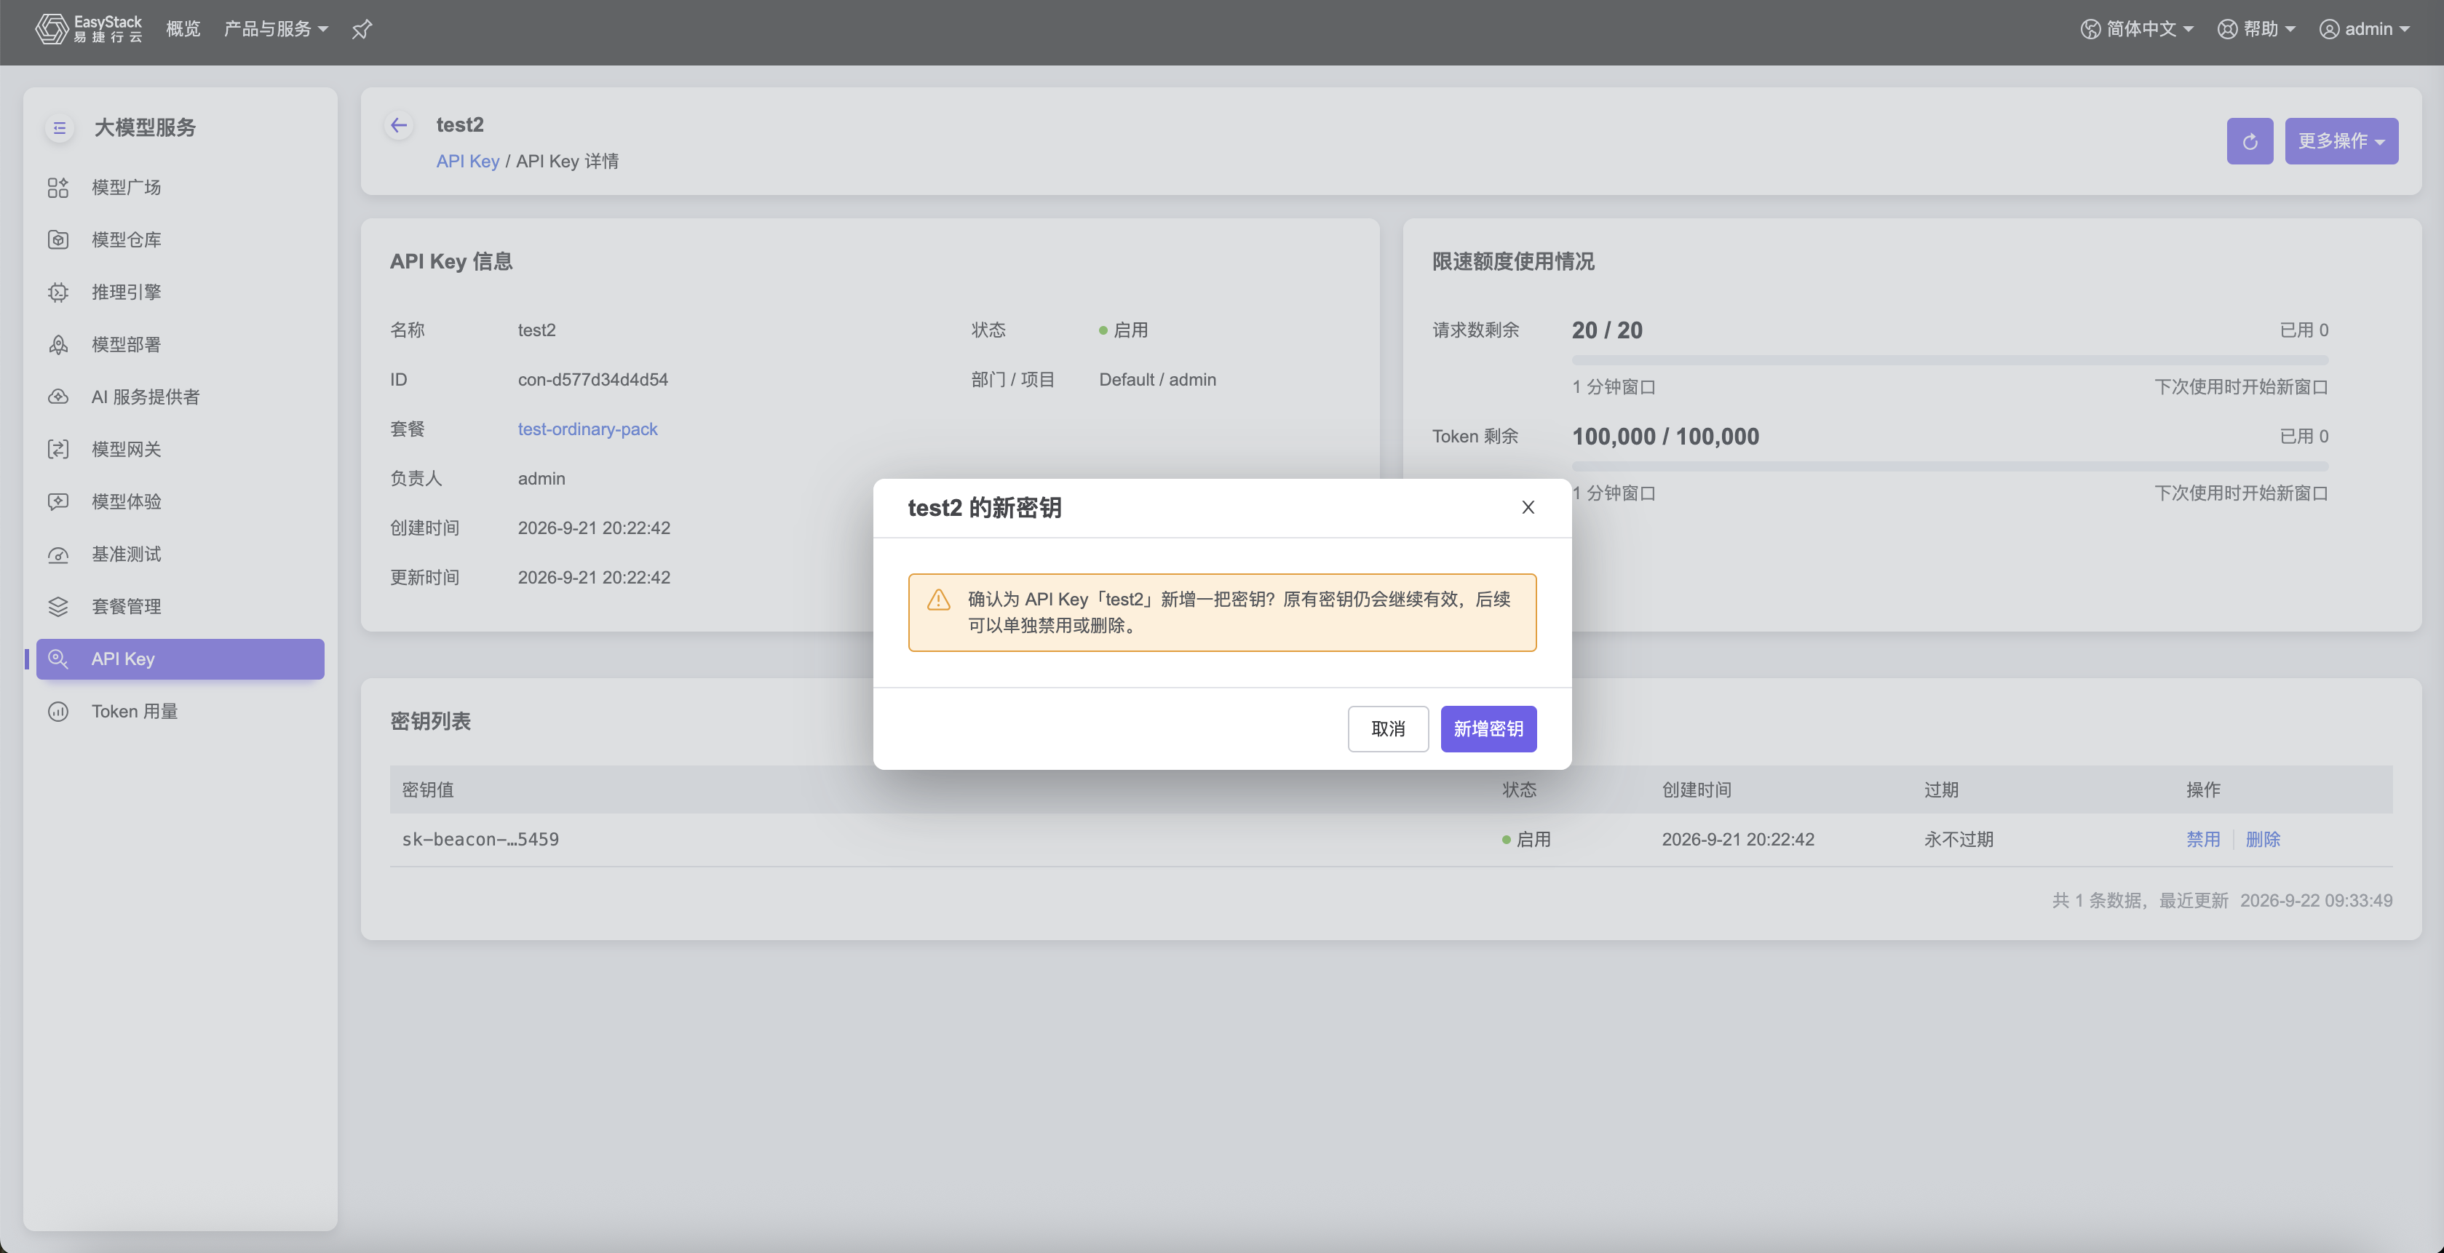
Task: Click Token 用量 in the sidebar
Action: coord(180,712)
